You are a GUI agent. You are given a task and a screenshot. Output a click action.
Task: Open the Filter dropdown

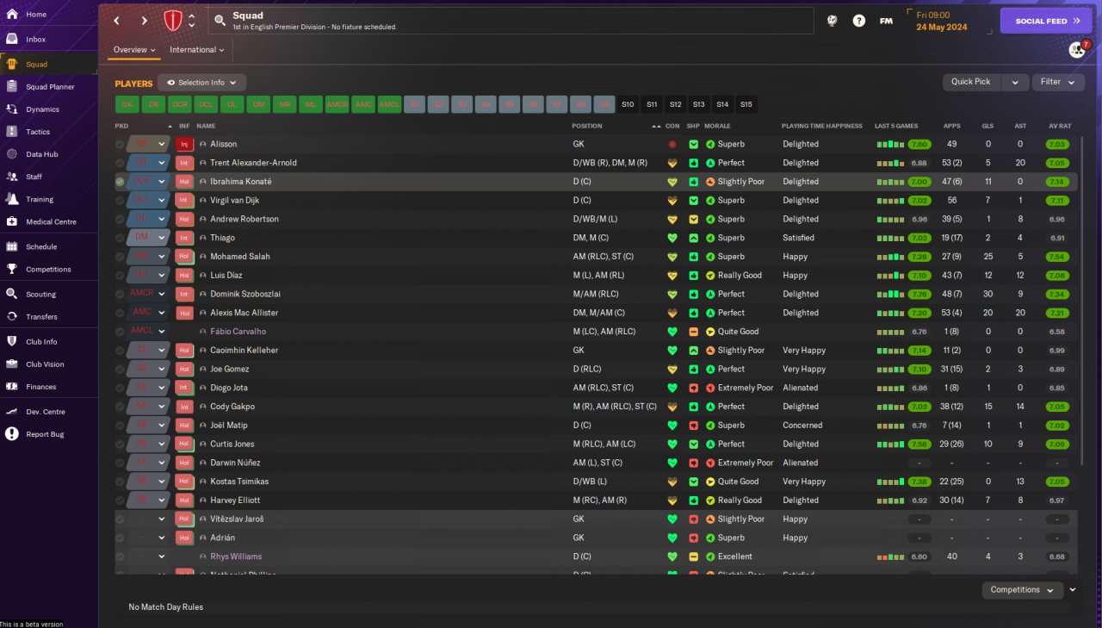point(1057,82)
